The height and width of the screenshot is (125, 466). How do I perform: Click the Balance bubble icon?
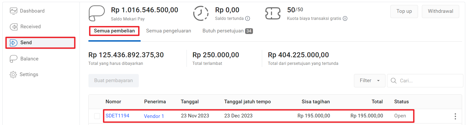pos(14,59)
